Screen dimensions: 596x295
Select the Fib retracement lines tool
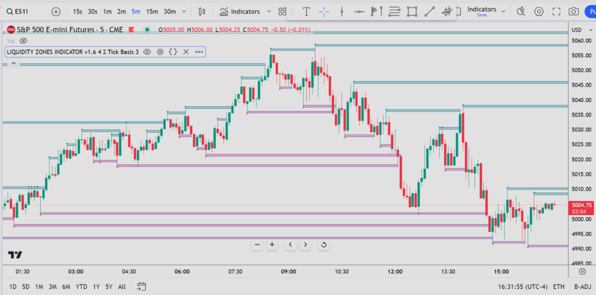coord(395,12)
